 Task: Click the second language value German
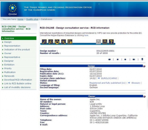tap(94, 88)
